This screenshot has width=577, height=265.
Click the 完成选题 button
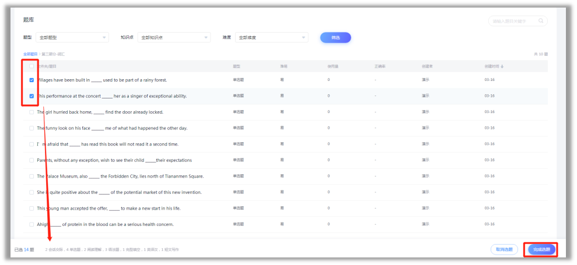(541, 249)
